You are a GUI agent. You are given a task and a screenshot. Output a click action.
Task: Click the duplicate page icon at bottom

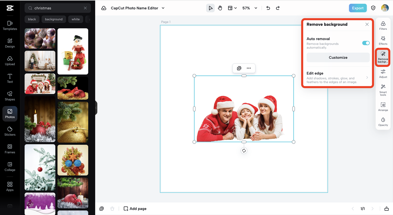[x=102, y=209]
